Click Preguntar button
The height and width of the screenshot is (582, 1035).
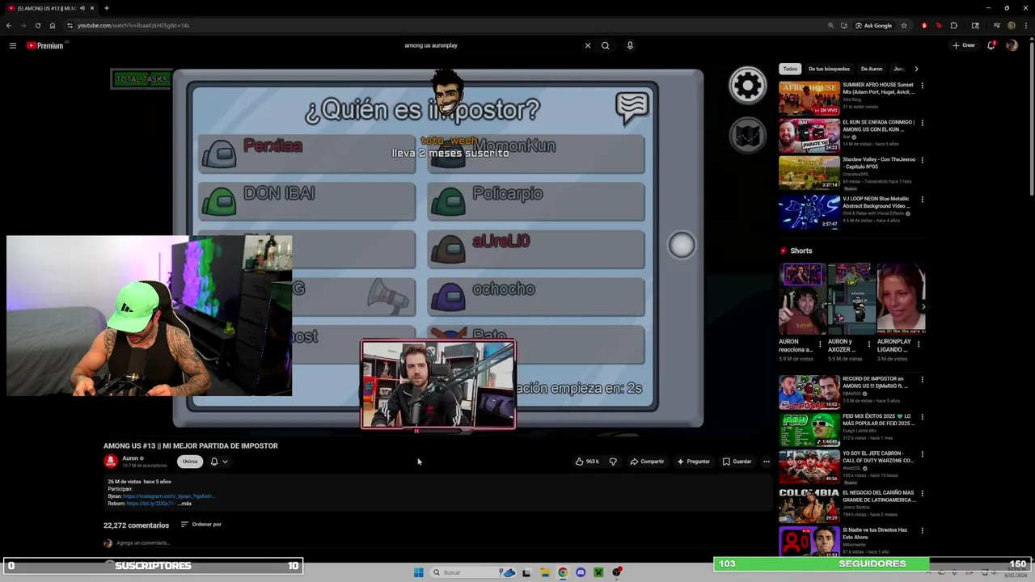[x=693, y=462]
